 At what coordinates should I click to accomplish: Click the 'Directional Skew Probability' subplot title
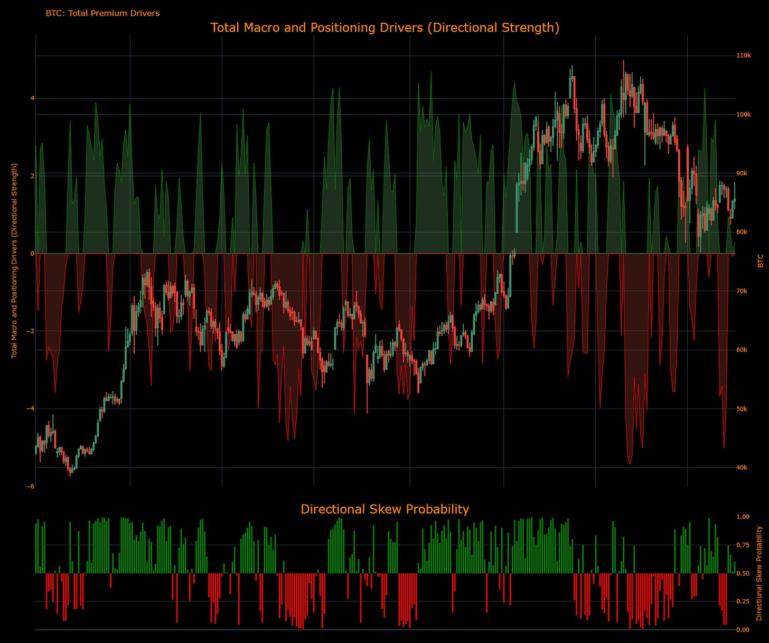point(384,509)
